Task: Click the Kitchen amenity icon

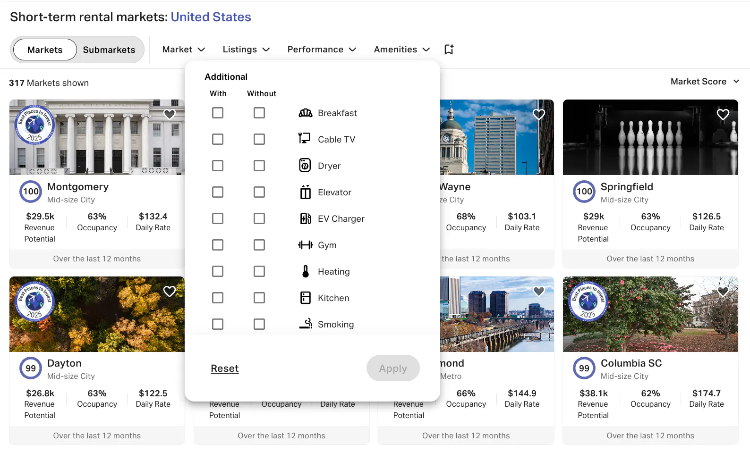Action: [306, 298]
